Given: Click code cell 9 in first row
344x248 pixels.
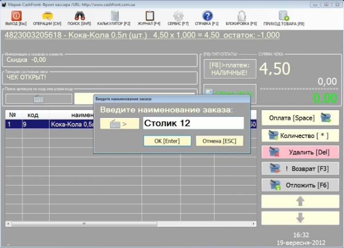Looking at the screenshot, I should tap(35, 124).
